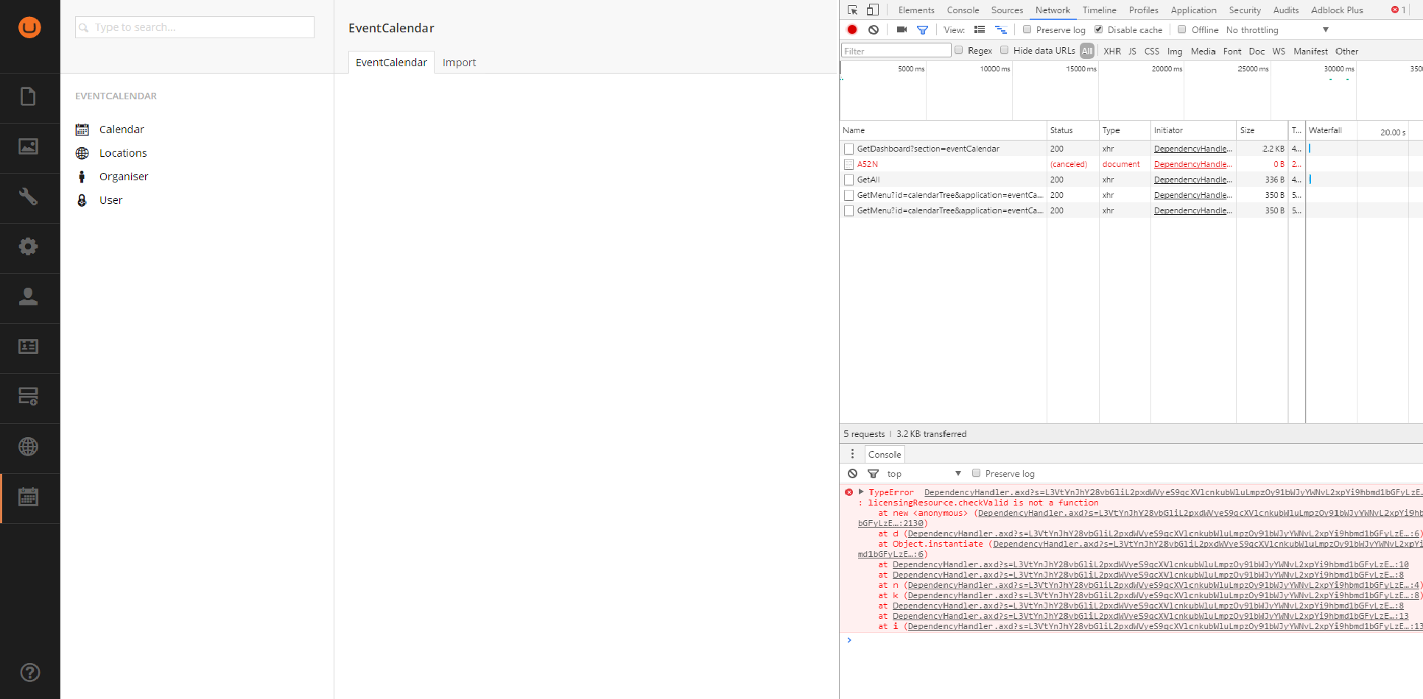This screenshot has height=699, width=1423.
Task: Click the console prompt input line
Action: click(x=1134, y=640)
